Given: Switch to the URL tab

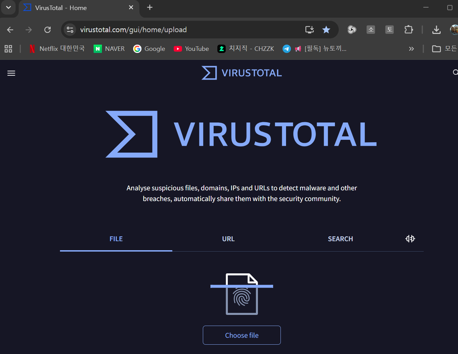Looking at the screenshot, I should point(228,239).
